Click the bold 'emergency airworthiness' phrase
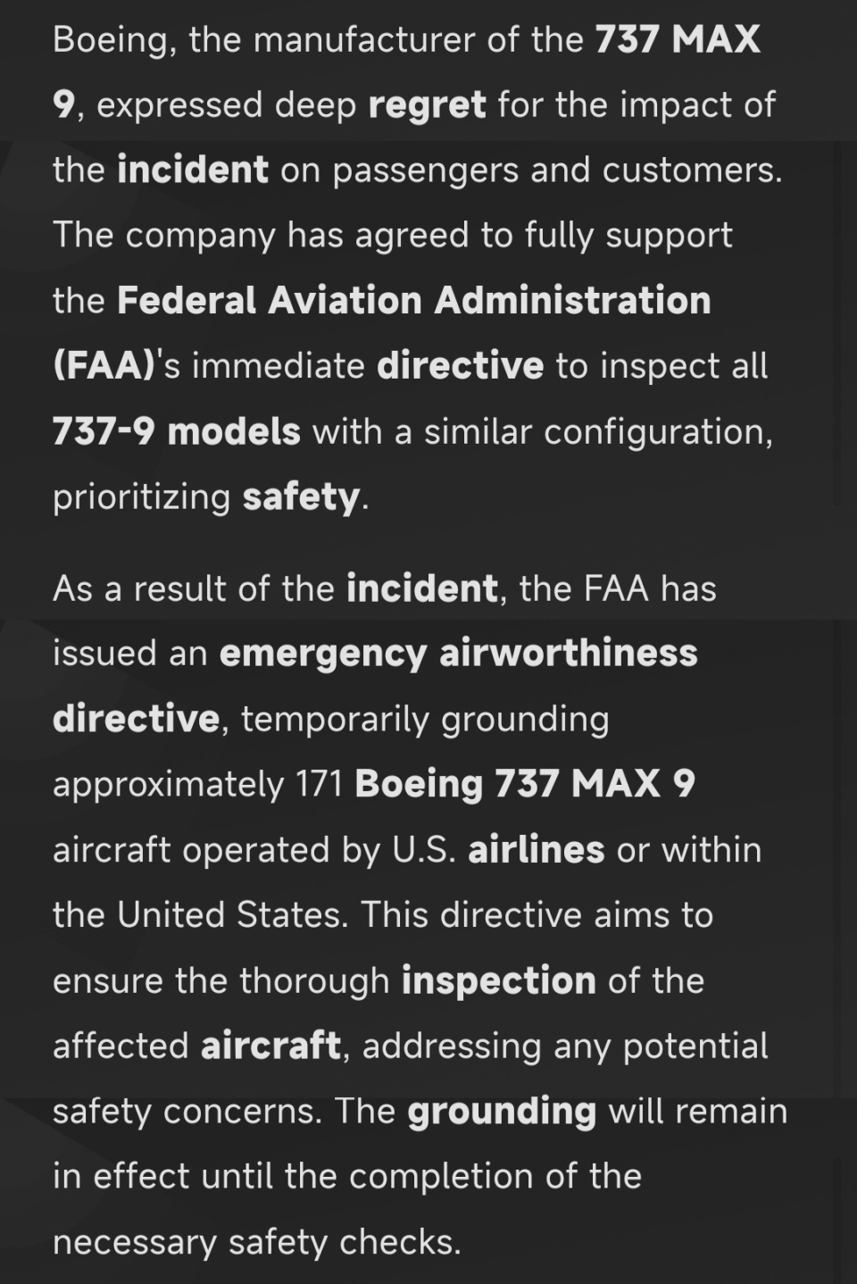The width and height of the screenshot is (857, 1284). (x=459, y=654)
